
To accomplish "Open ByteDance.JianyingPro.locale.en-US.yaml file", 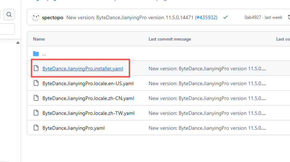I will point(88,83).
